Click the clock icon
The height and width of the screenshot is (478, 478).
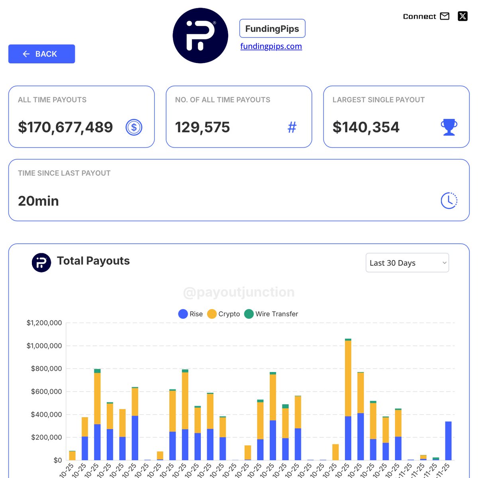(x=449, y=200)
